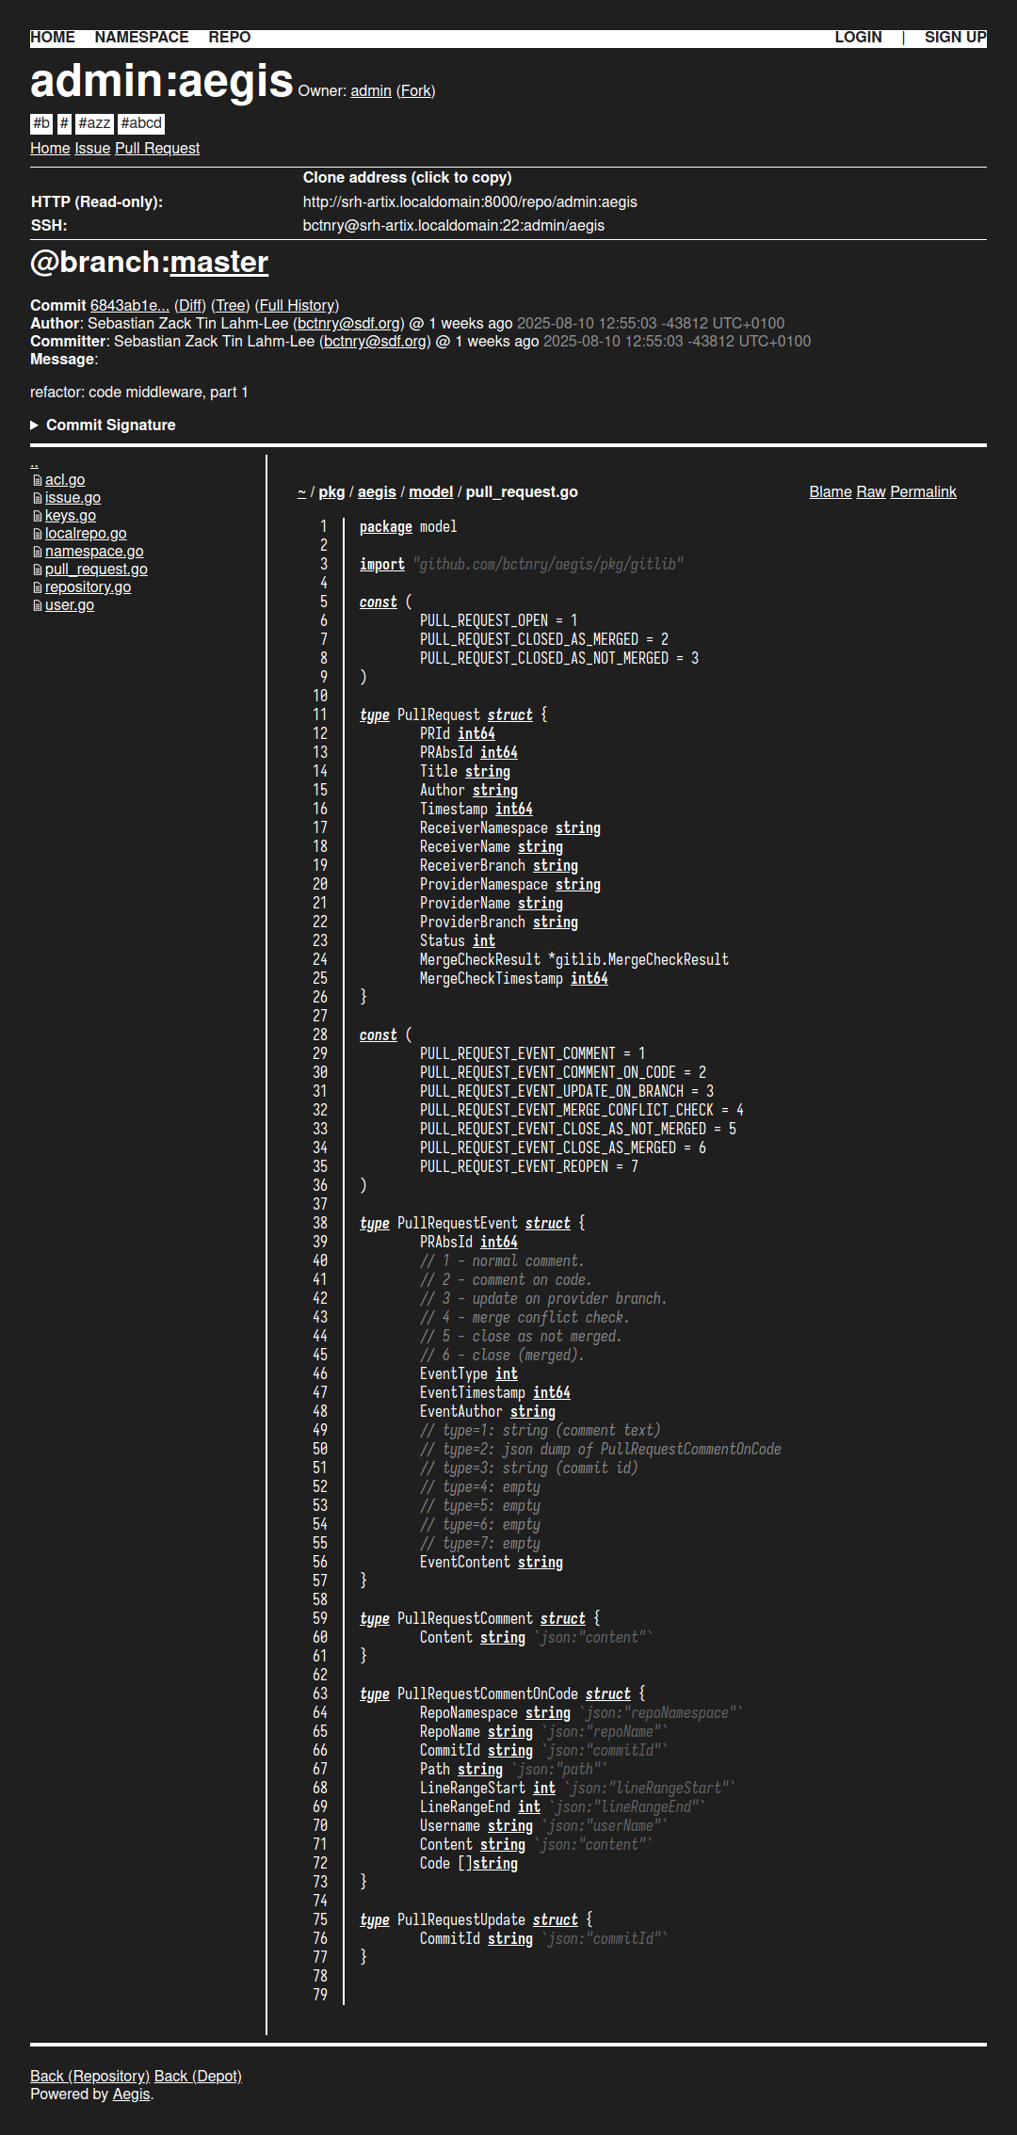Viewport: 1017px width, 2135px height.
Task: Open the NAMESPACE menu item
Action: pyautogui.click(x=141, y=38)
